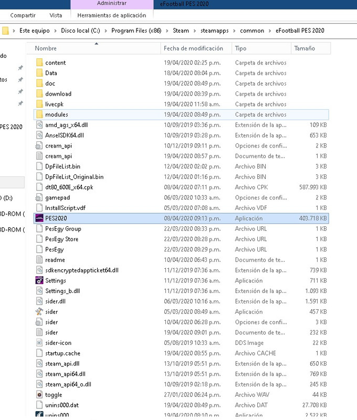This screenshot has width=357, height=420.
Task: Select the PES2020 application icon
Action: [x=39, y=218]
